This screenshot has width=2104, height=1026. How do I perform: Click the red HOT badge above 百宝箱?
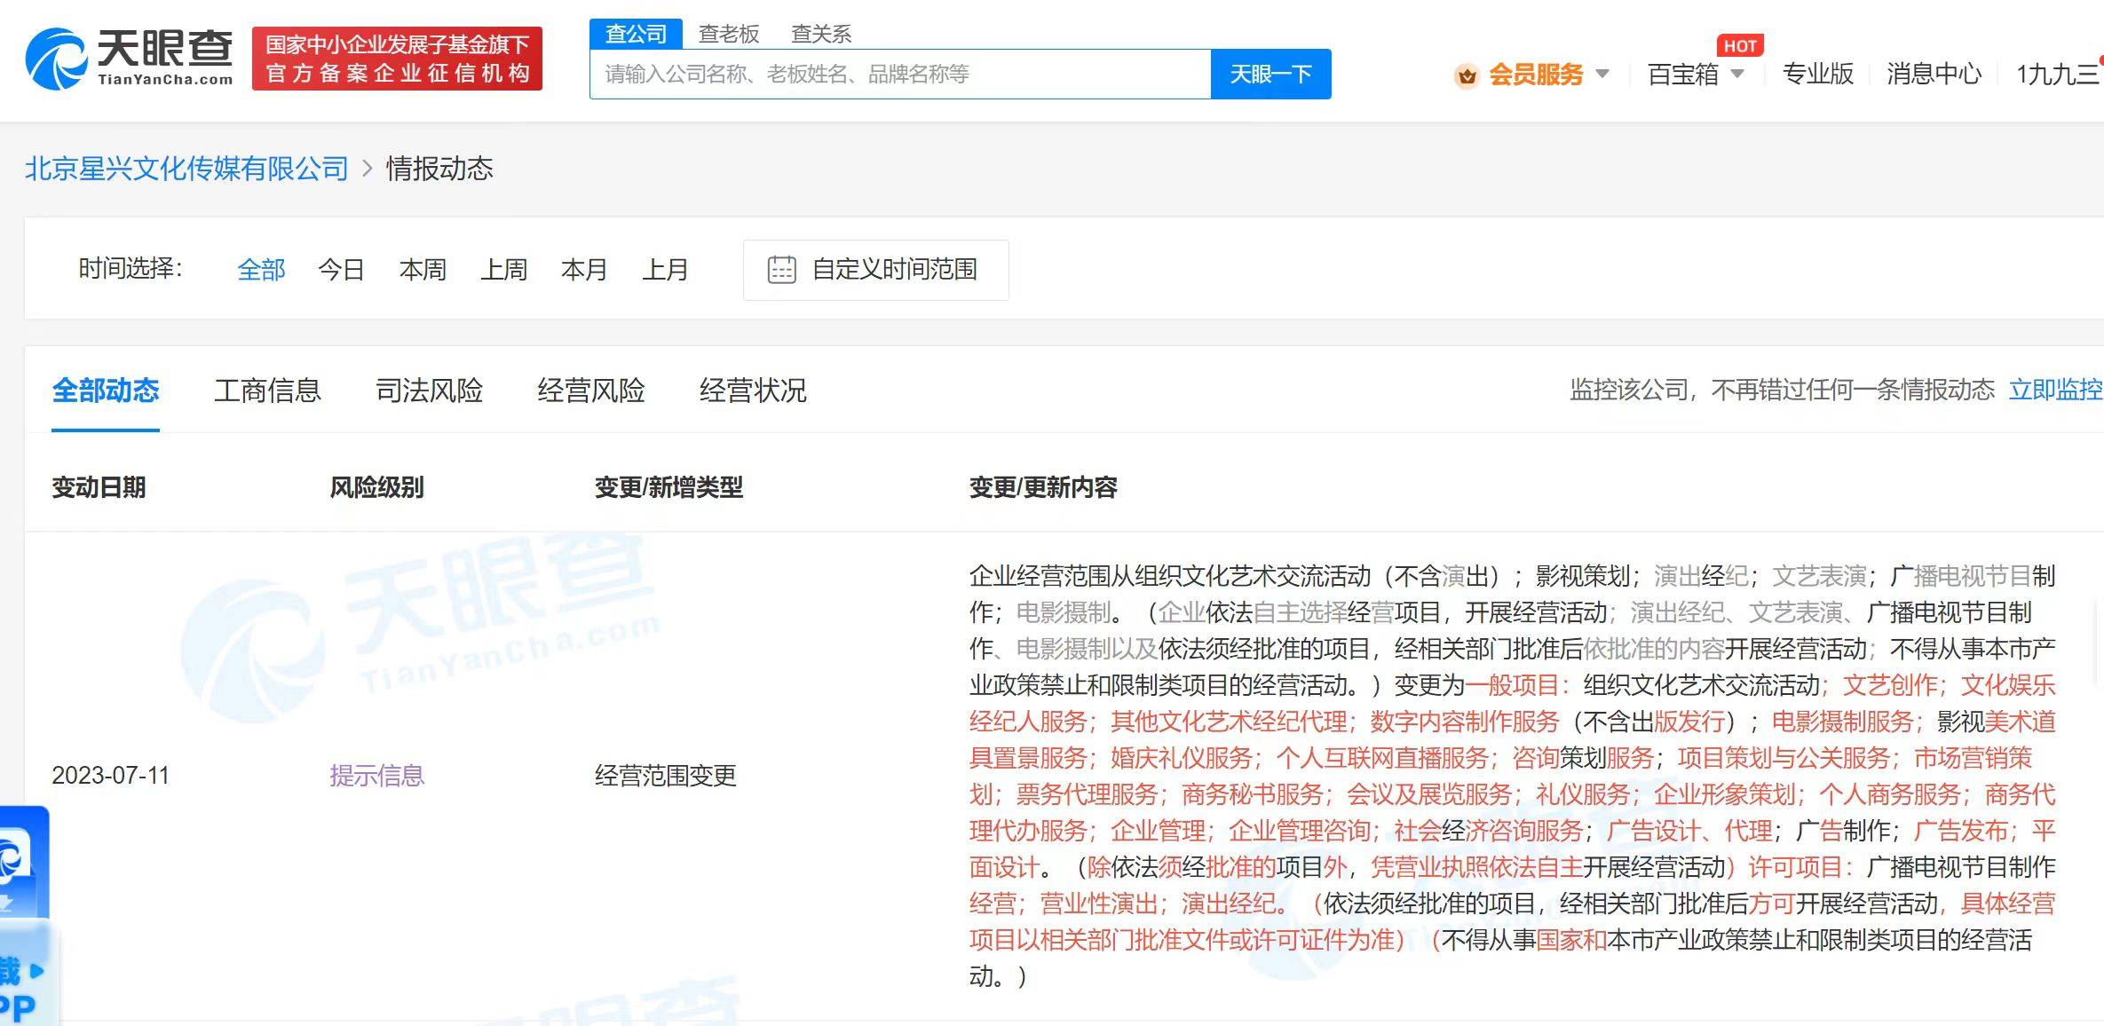[1739, 45]
